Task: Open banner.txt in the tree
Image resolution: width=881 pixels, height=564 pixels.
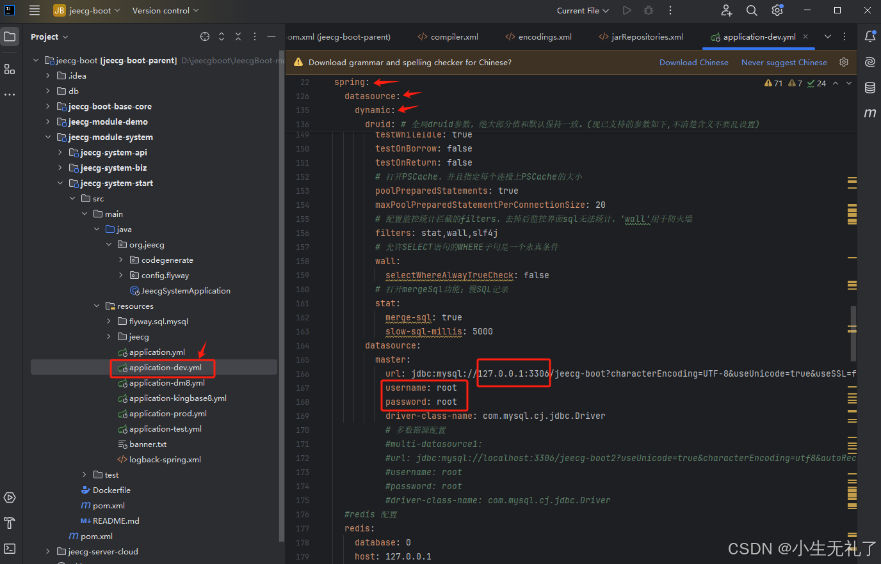Action: (148, 444)
